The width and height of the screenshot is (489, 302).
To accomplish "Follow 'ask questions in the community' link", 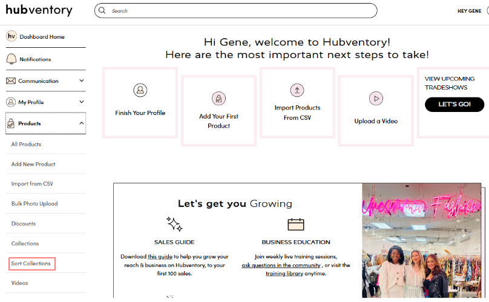I will point(281,265).
